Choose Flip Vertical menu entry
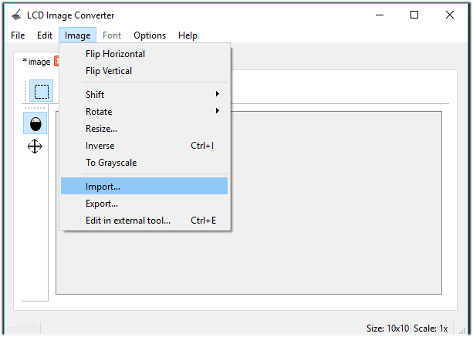Screen dimensions: 473x337 [109, 71]
